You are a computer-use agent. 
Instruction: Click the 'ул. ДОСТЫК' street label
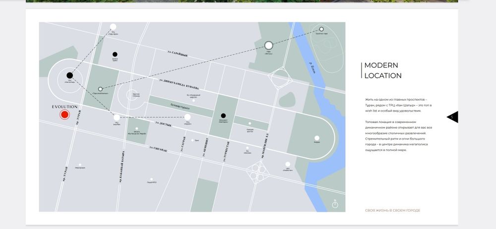[x=163, y=123]
